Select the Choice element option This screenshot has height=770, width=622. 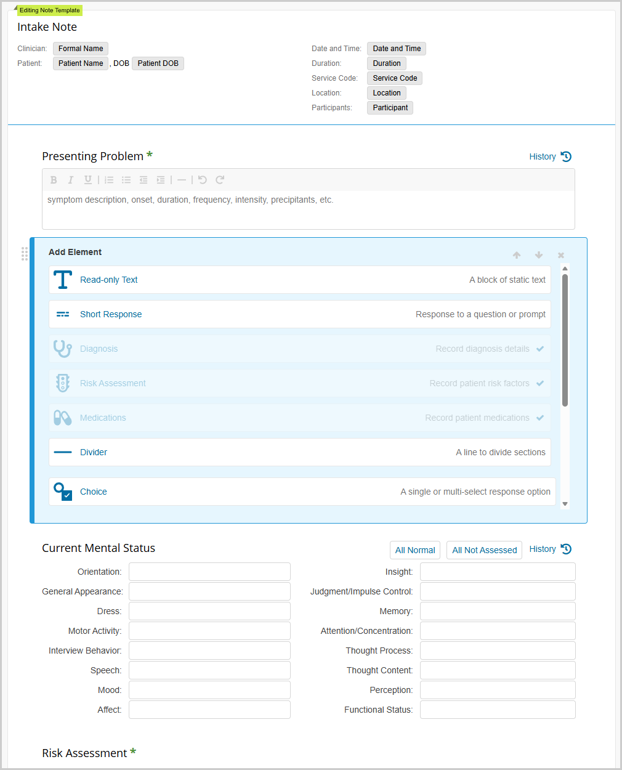coord(302,492)
